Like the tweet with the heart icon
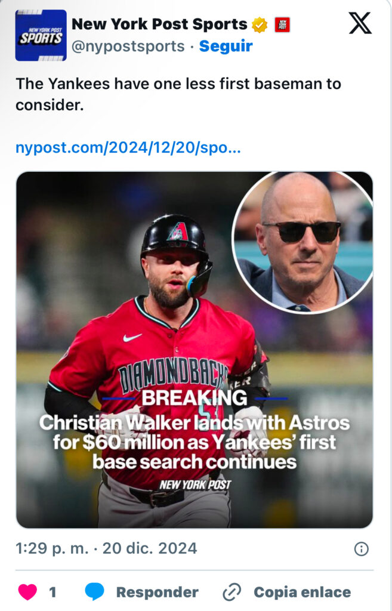392x611 pixels. pos(27,592)
